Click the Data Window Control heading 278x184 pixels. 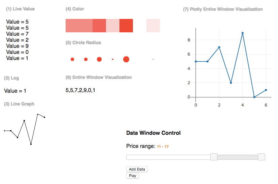click(x=153, y=133)
